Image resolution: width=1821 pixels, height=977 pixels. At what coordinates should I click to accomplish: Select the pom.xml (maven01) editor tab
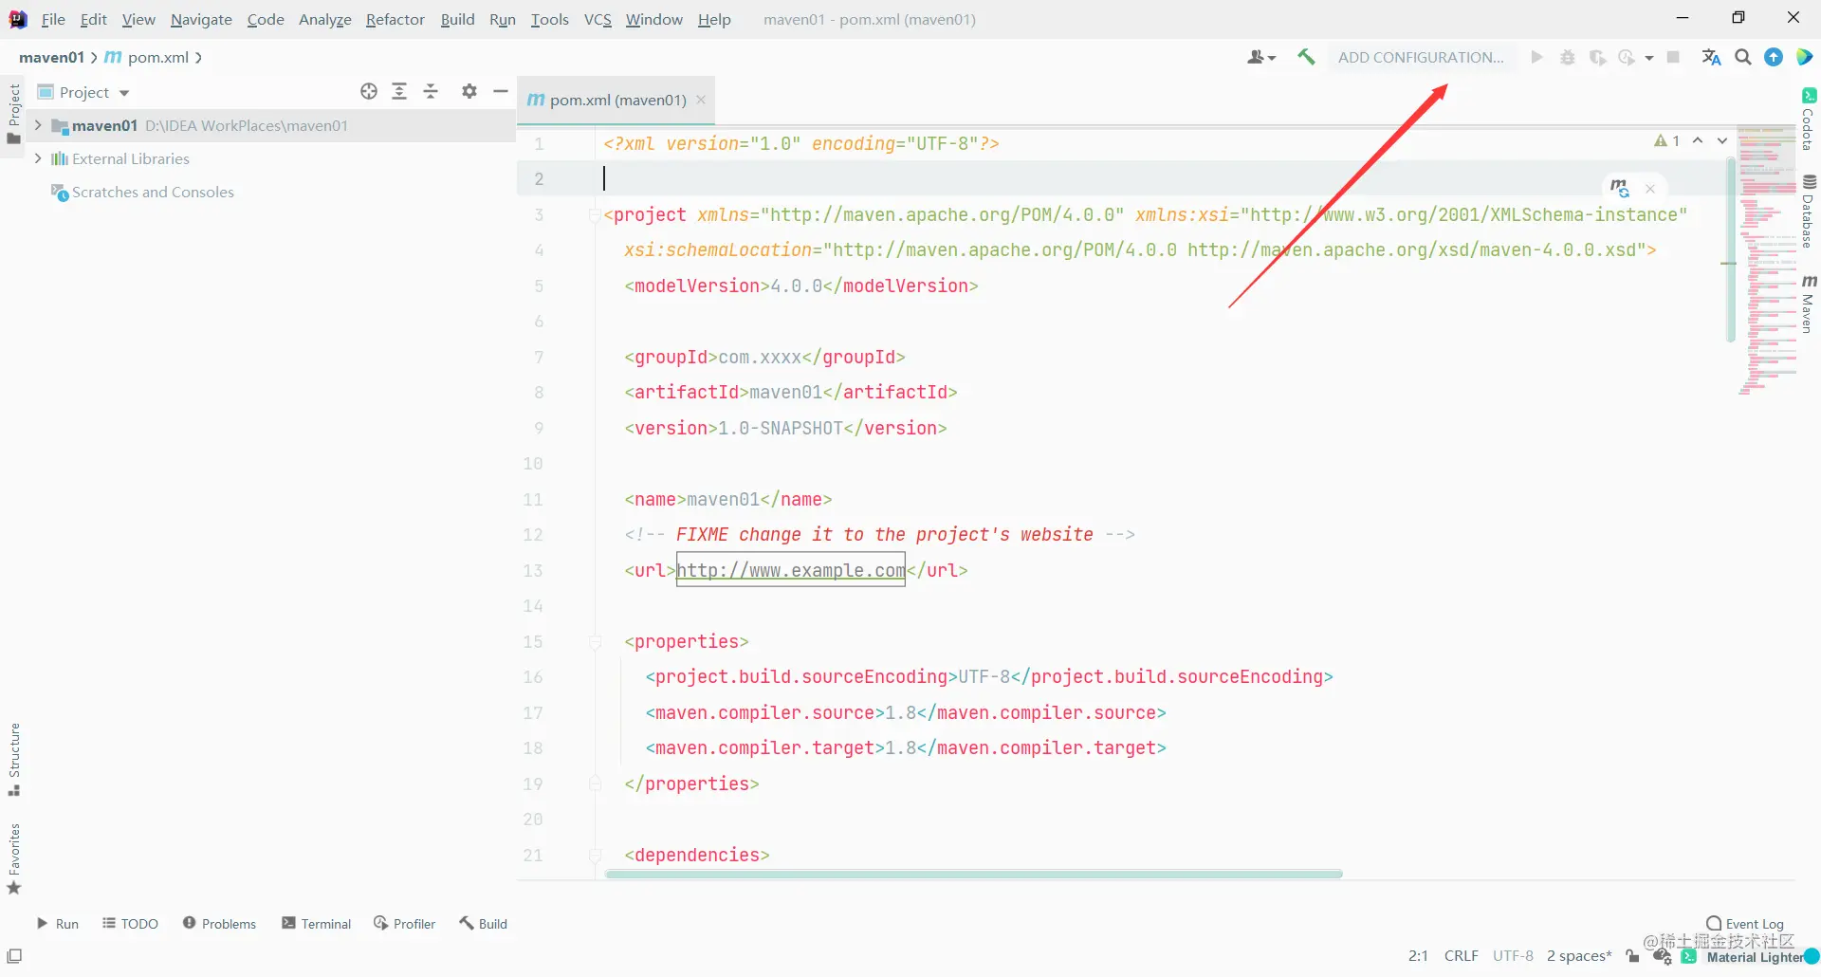pos(616,100)
